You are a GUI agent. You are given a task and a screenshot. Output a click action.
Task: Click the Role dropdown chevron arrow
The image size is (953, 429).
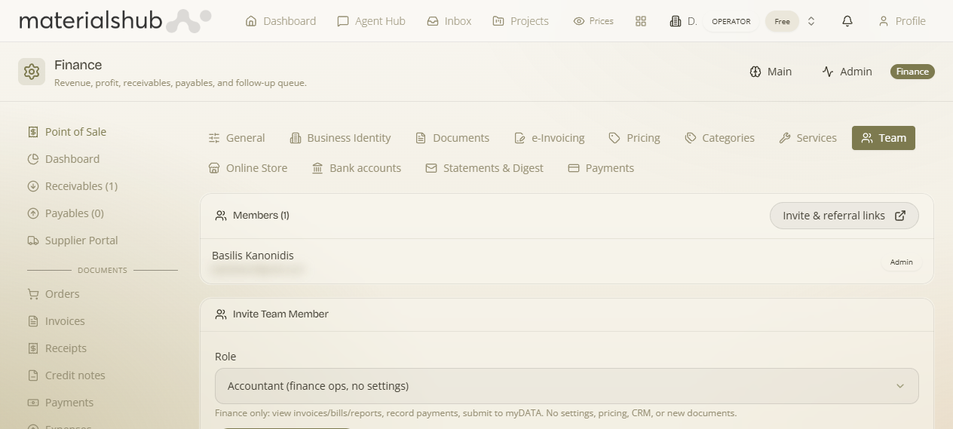899,386
